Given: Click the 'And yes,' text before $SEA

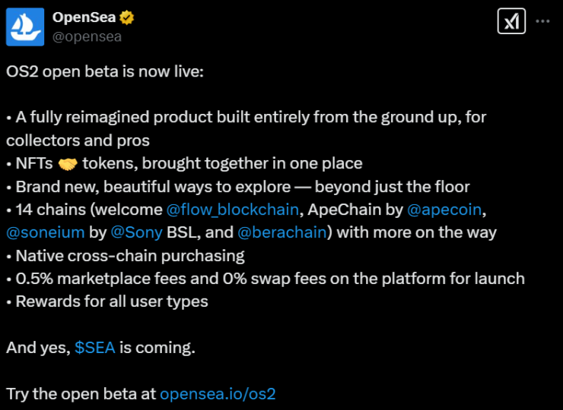Looking at the screenshot, I should tap(38, 348).
